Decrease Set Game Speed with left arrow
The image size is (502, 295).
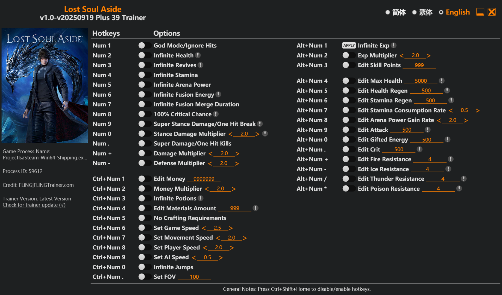pos(204,228)
